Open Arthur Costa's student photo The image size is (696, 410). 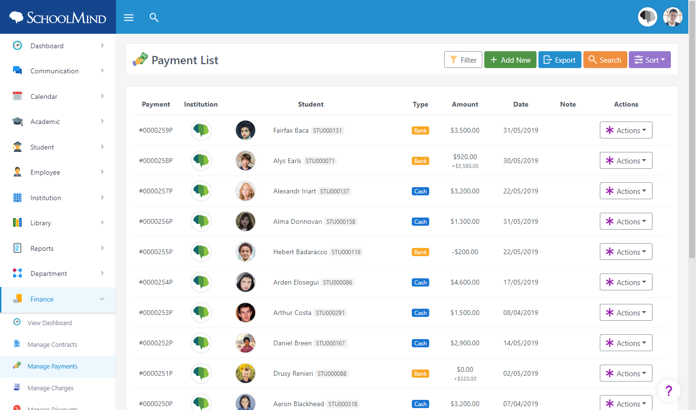point(246,313)
